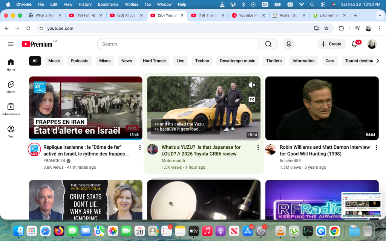The image size is (386, 241).
Task: Unmute the Yuzu GR86 video preview
Action: [x=252, y=85]
